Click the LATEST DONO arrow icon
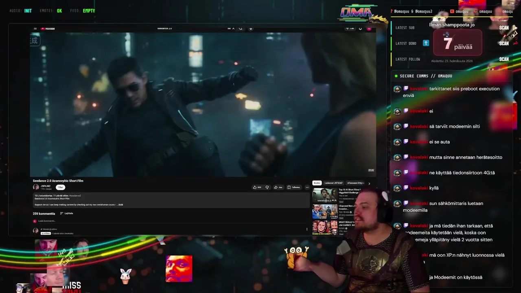This screenshot has width=521, height=293. pyautogui.click(x=426, y=43)
